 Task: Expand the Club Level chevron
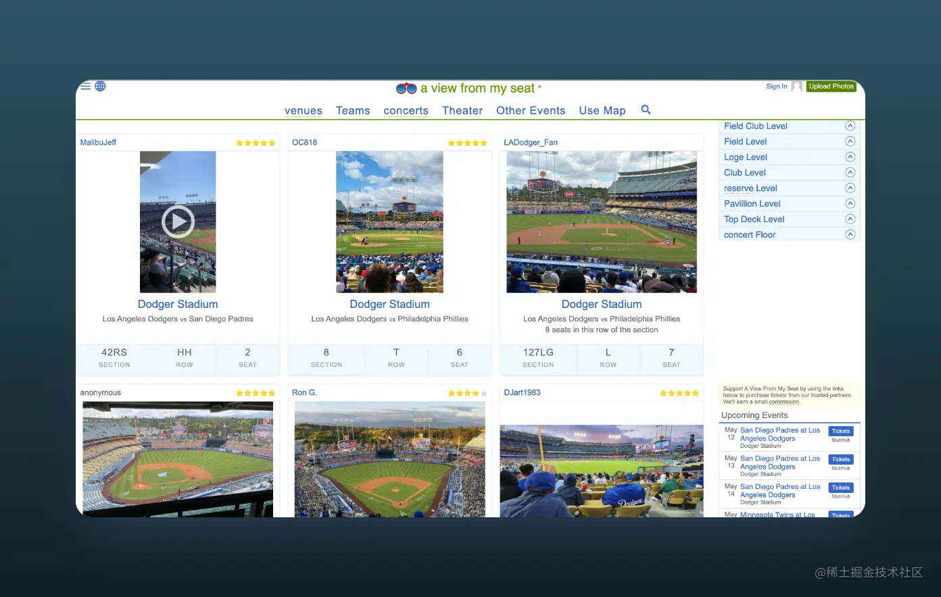[850, 172]
